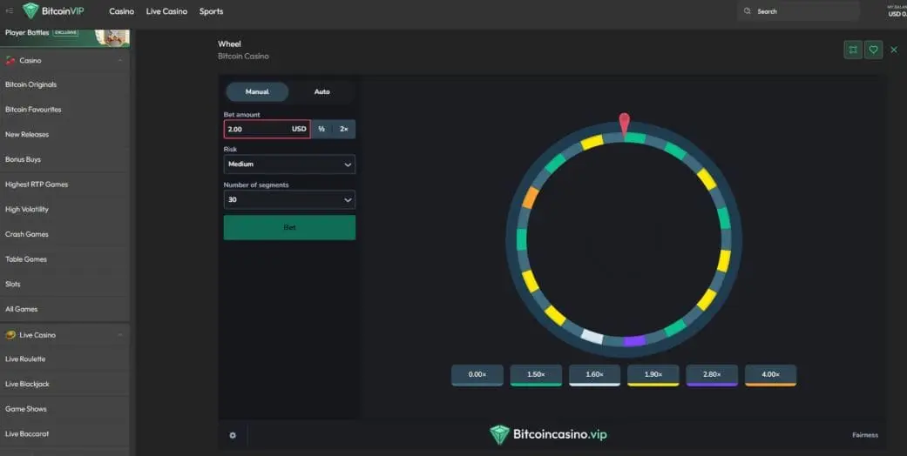Viewport: 907px width, 456px height.
Task: Open the Risk dropdown set to Medium
Action: tap(289, 164)
